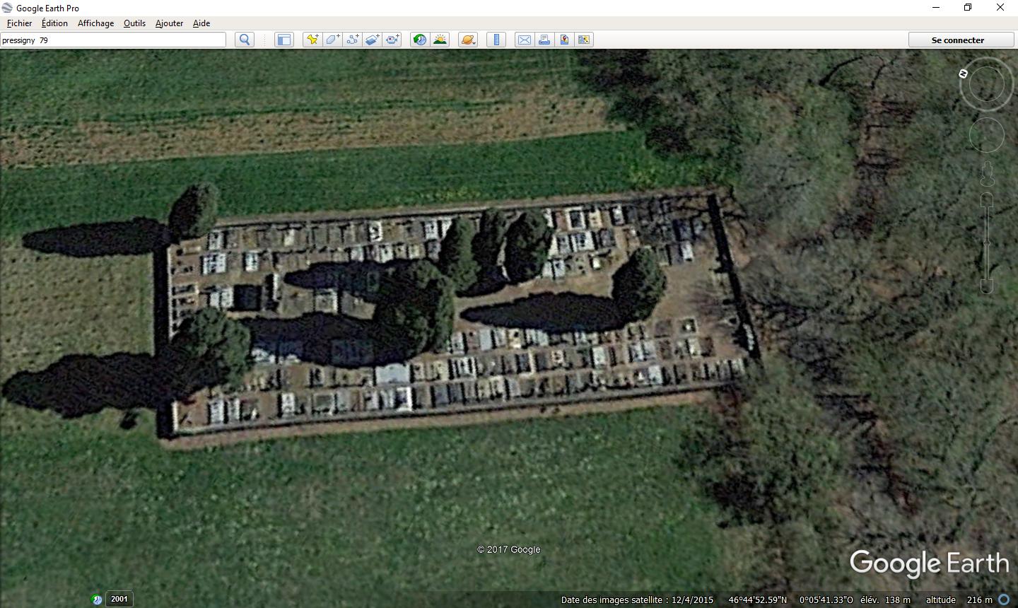Record a tour with the camera icon
The width and height of the screenshot is (1018, 608).
392,40
